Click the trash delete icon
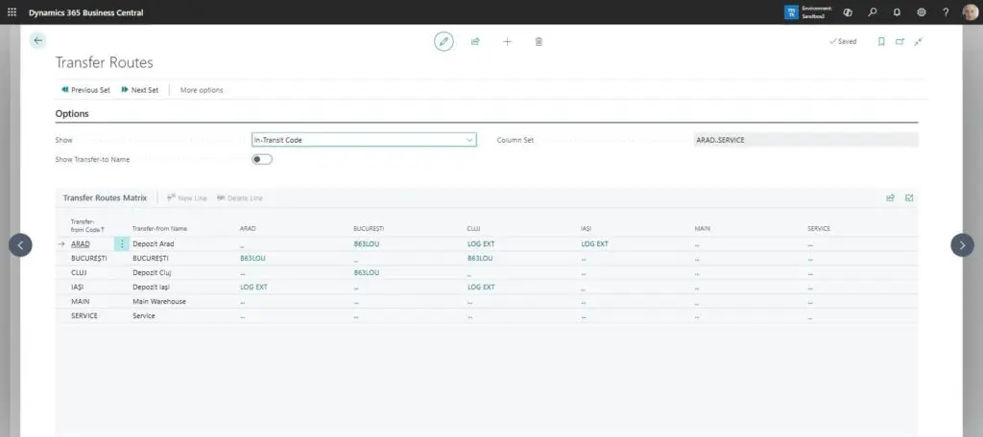The width and height of the screenshot is (983, 437). coord(539,41)
